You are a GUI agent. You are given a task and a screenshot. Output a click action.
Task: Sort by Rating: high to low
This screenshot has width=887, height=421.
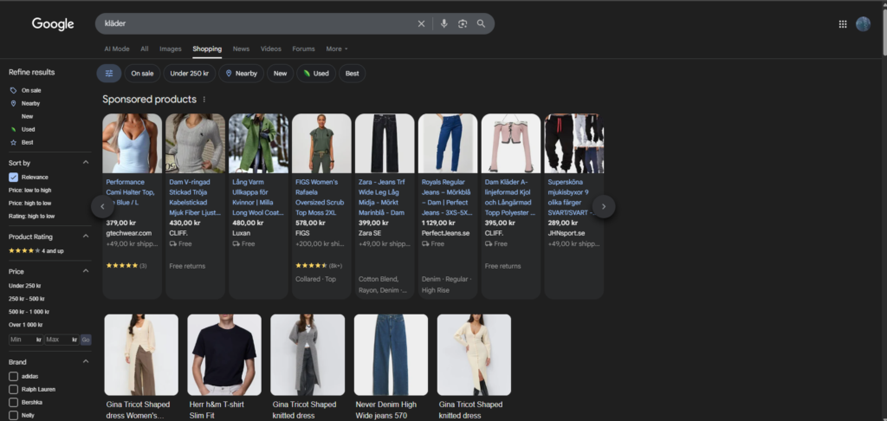click(32, 217)
